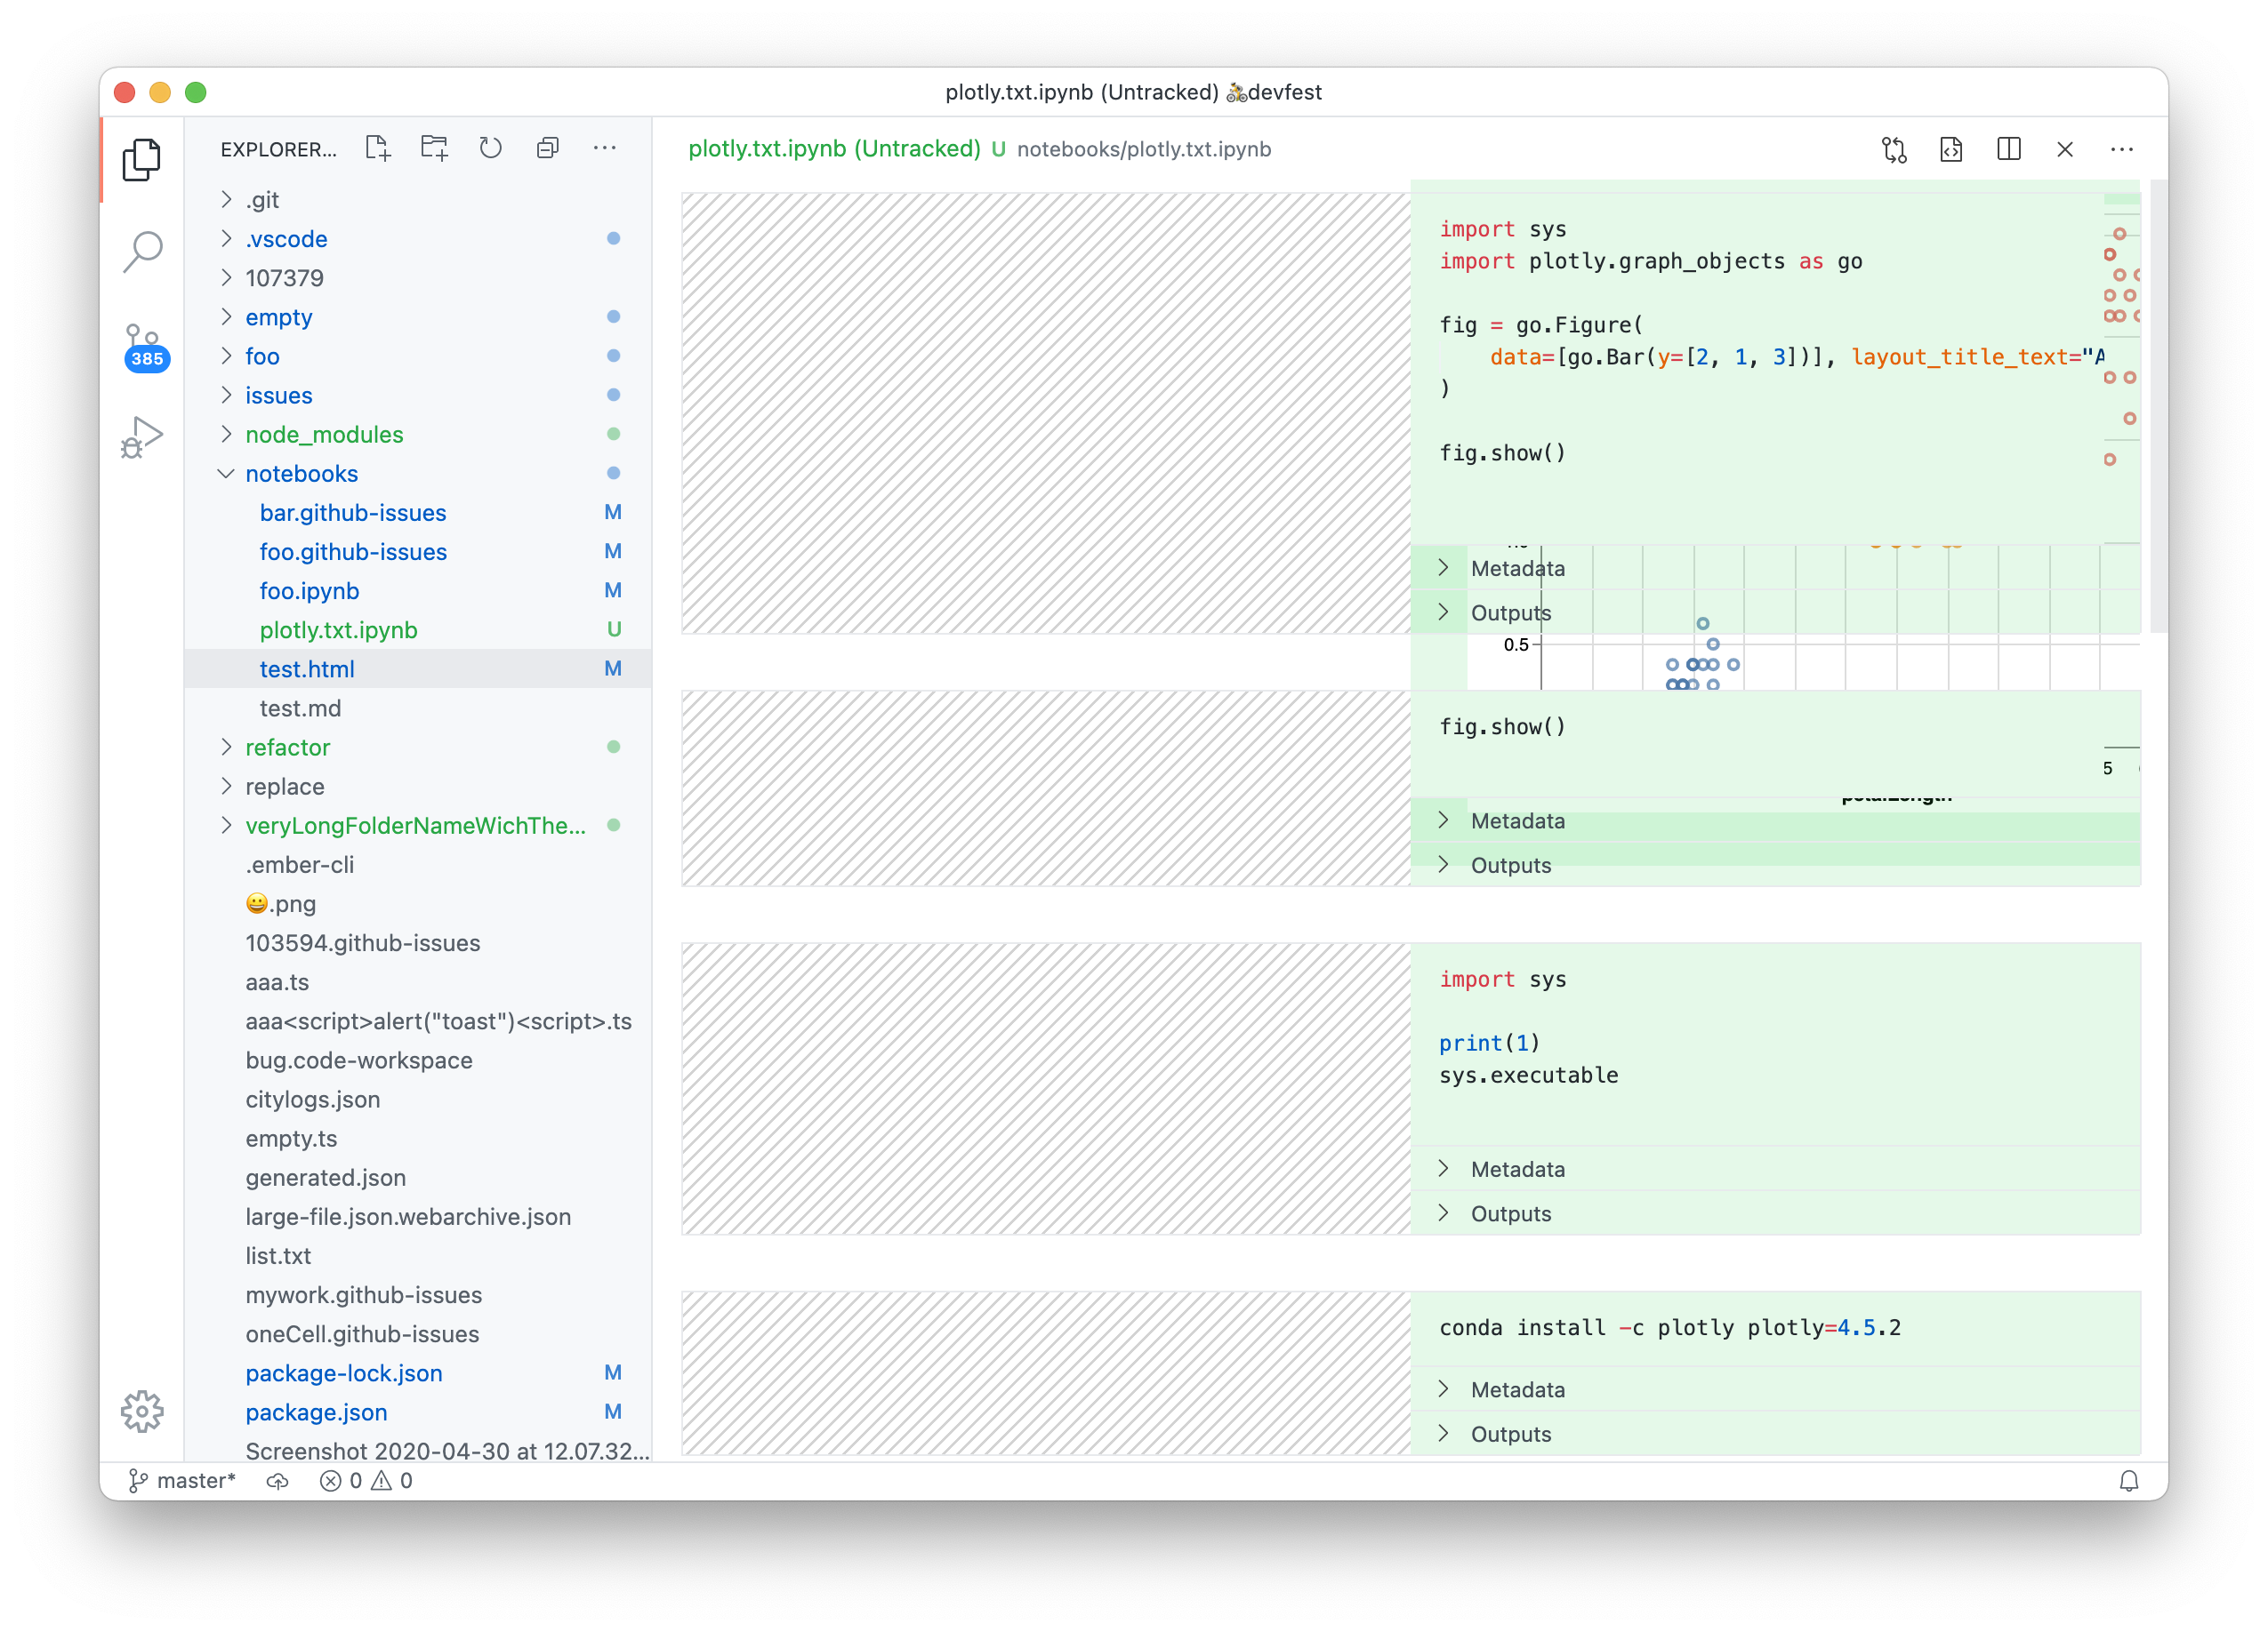Screen dimensions: 2268x1632
Task: Create a new folder using the Explorer toolbar
Action: coord(434,147)
